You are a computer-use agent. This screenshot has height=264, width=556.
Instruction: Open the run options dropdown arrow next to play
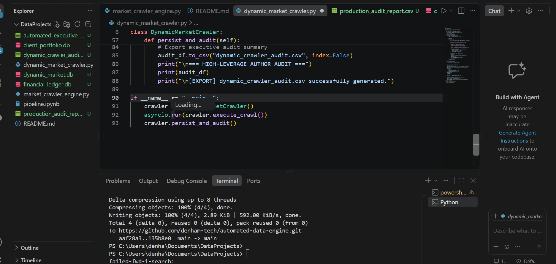coord(451,11)
